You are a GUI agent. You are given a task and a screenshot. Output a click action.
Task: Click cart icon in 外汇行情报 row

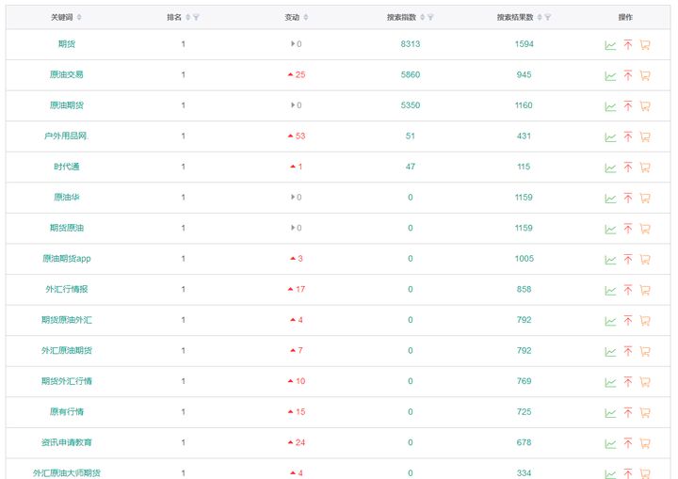(645, 290)
